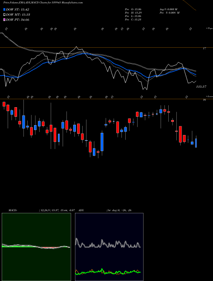Select the 'DOW MT: 15.53' legend label
213x281 pixels.
point(18,15)
